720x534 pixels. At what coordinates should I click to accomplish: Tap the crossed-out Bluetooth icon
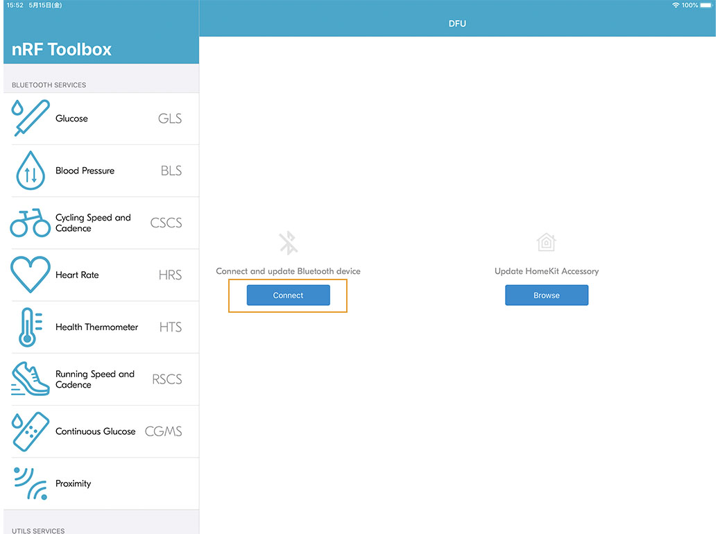(289, 243)
